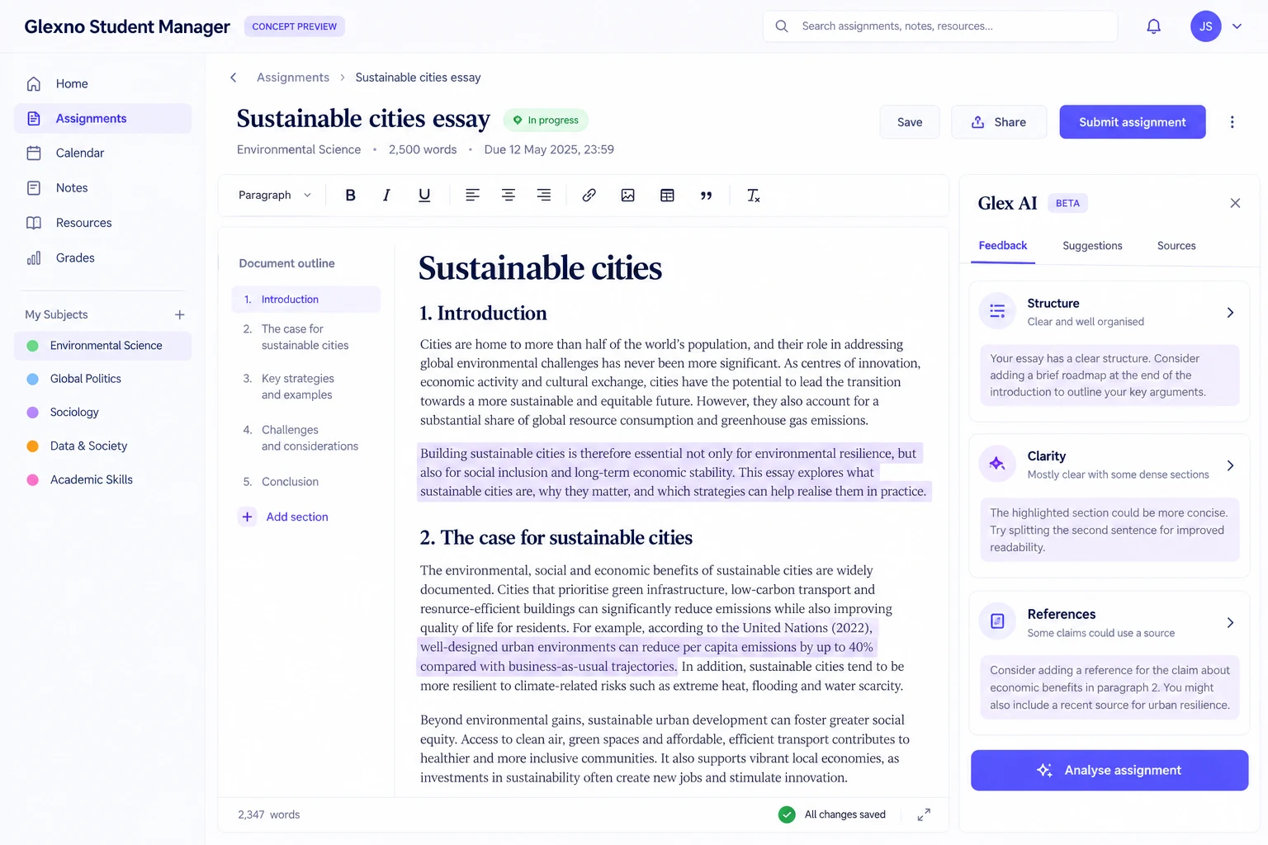This screenshot has height=845, width=1268.
Task: Select the Sociology subject
Action: coord(102,412)
